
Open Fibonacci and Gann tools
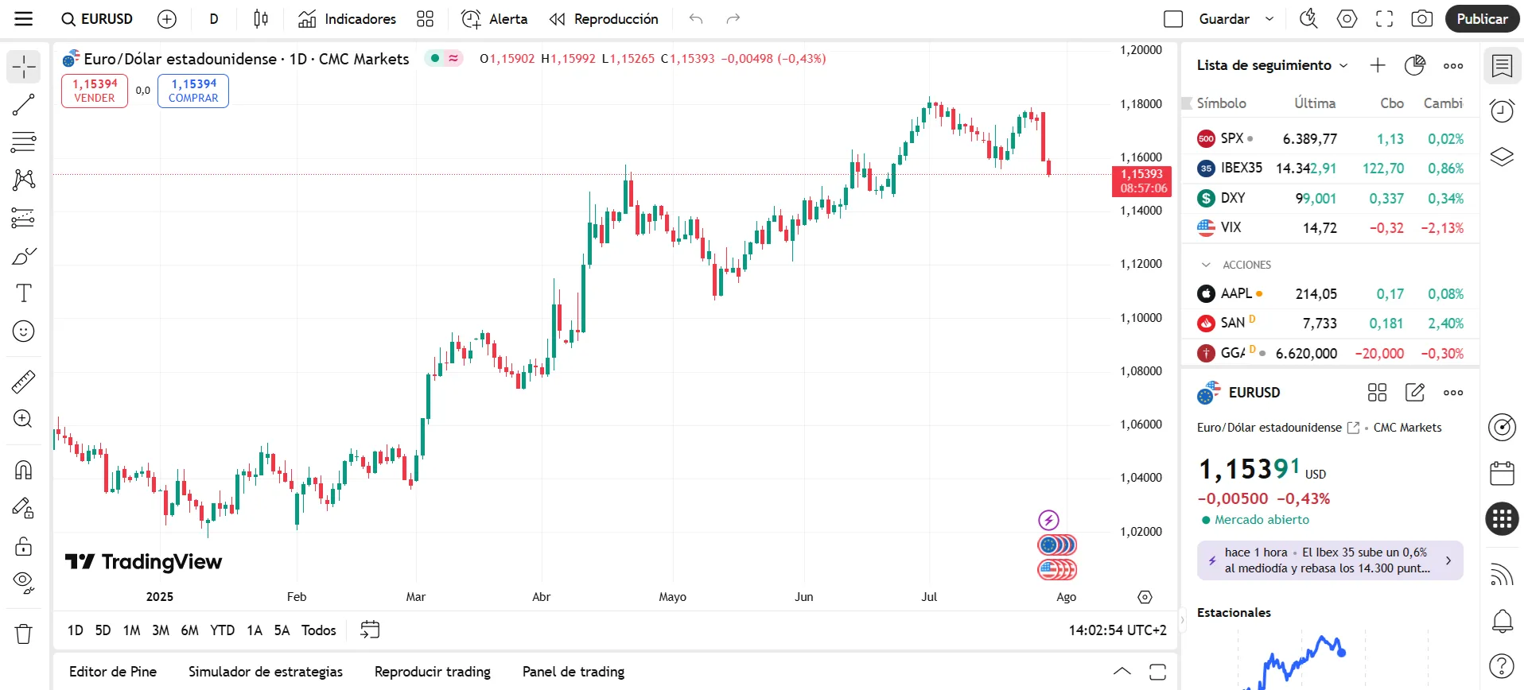(x=24, y=142)
